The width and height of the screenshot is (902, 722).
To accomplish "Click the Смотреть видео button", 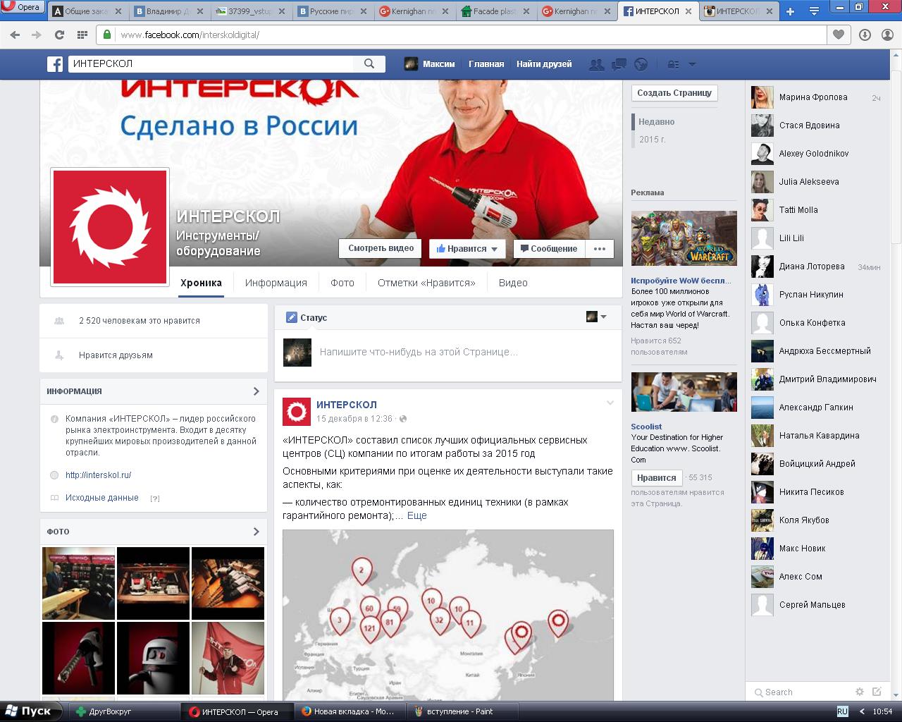I will 381,248.
